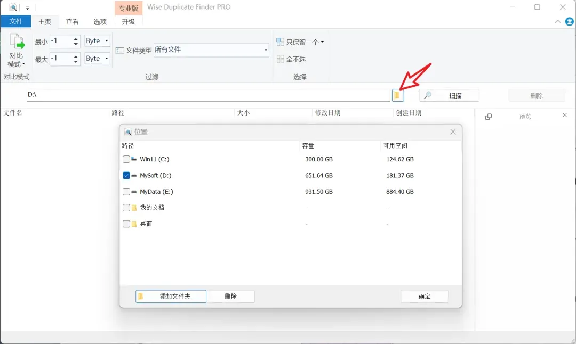Click the 扫描 scan button
This screenshot has height=344, width=576.
(449, 95)
